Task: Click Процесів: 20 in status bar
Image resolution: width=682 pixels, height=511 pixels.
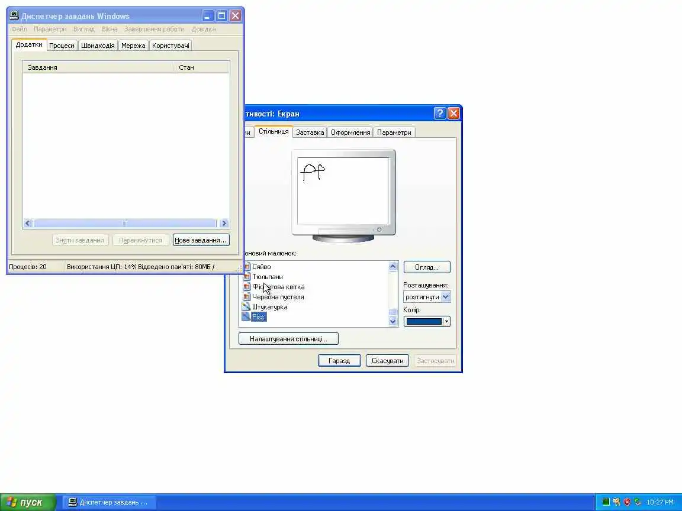Action: [28, 267]
